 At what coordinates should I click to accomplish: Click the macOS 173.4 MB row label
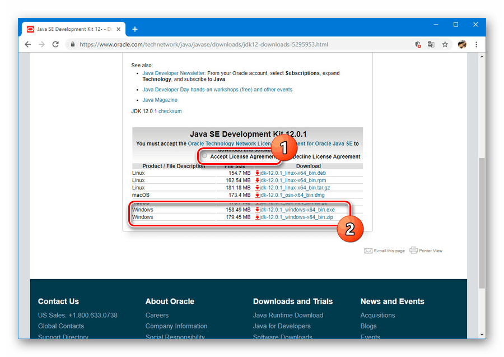pyautogui.click(x=141, y=195)
